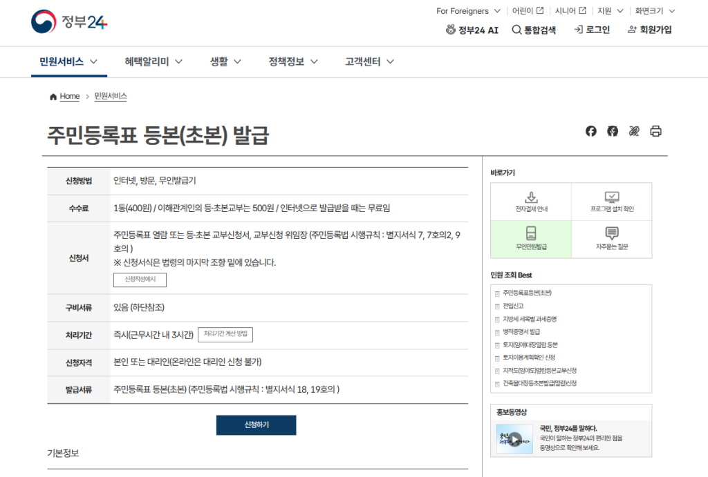Screen dimensions: 708x477
Task: Share the page via KakaoTalk icon
Action: [x=612, y=130]
